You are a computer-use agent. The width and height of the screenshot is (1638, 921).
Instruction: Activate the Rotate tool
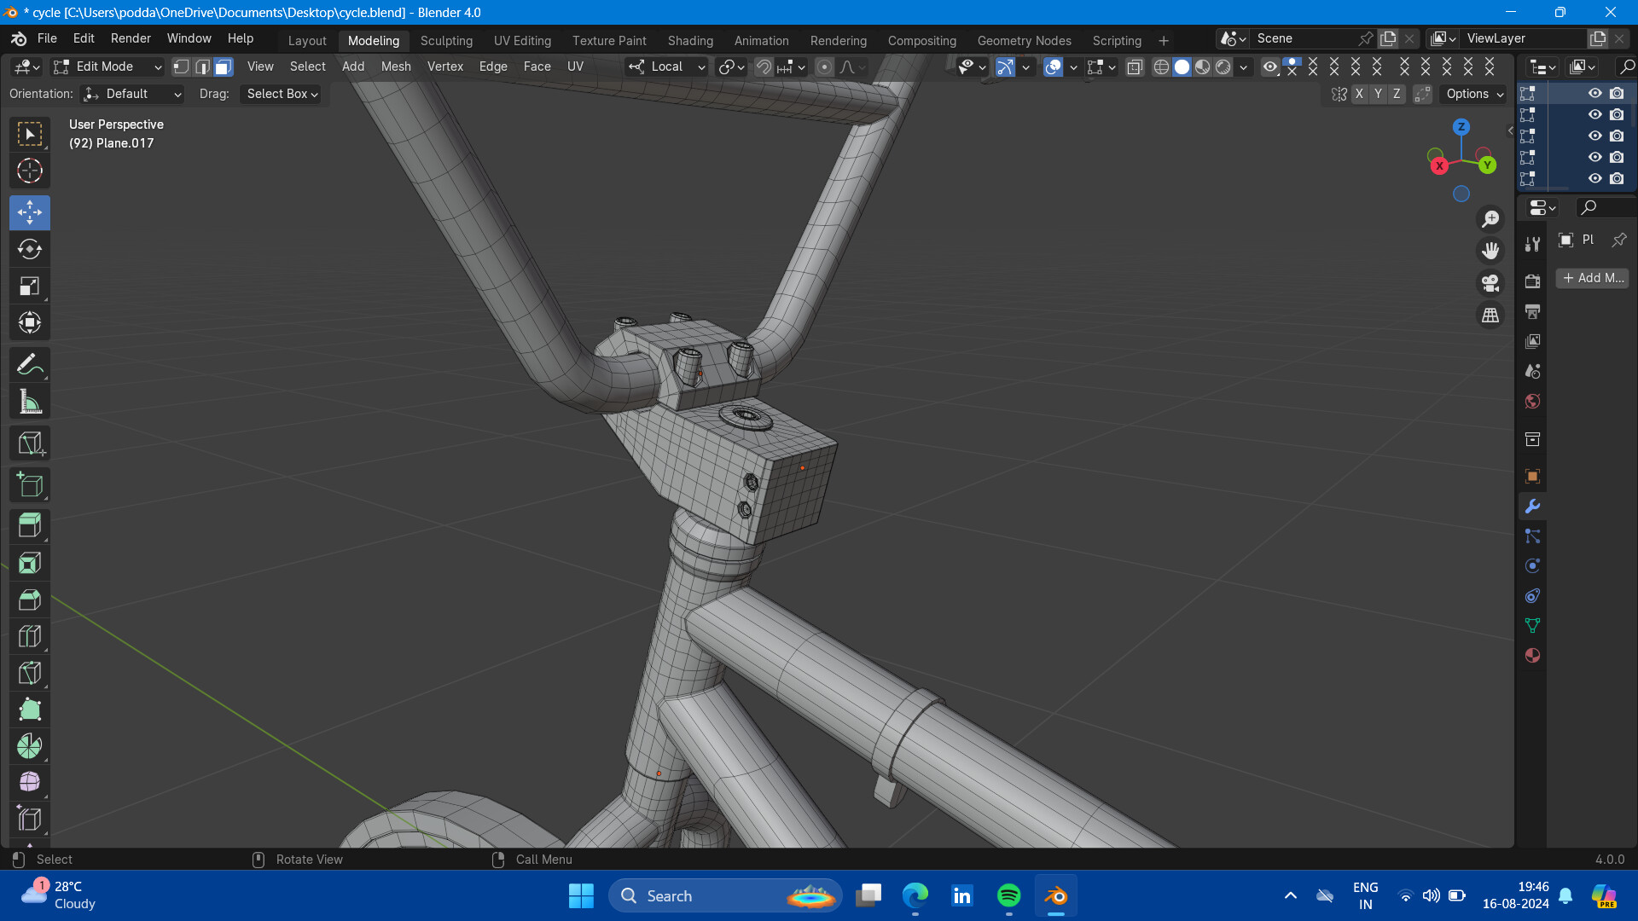pyautogui.click(x=30, y=249)
